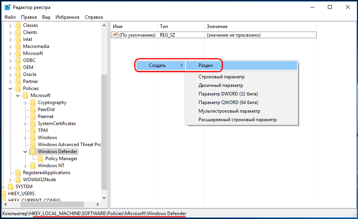The height and width of the screenshot is (219, 358).
Task: Click the Тип column header
Action: tap(181, 26)
